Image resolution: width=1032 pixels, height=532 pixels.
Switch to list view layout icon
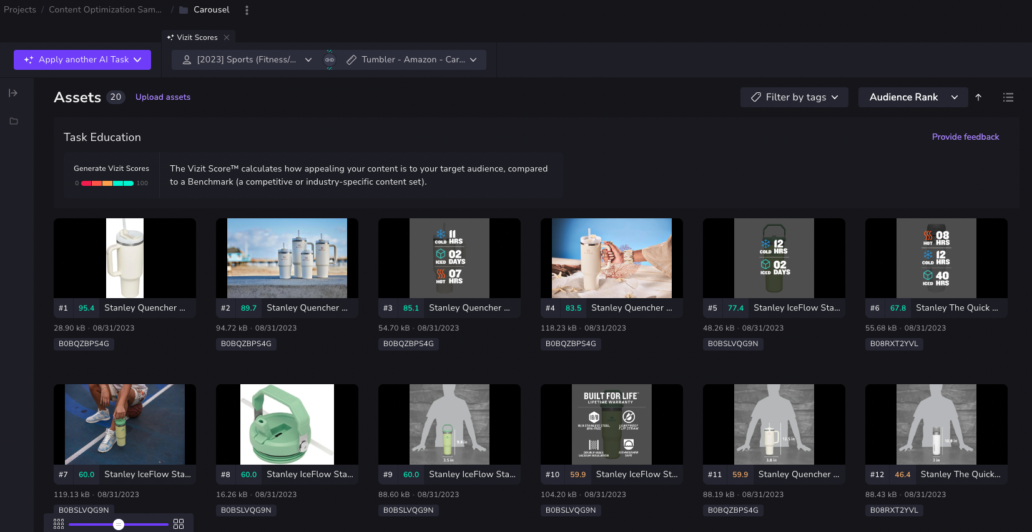[1008, 97]
